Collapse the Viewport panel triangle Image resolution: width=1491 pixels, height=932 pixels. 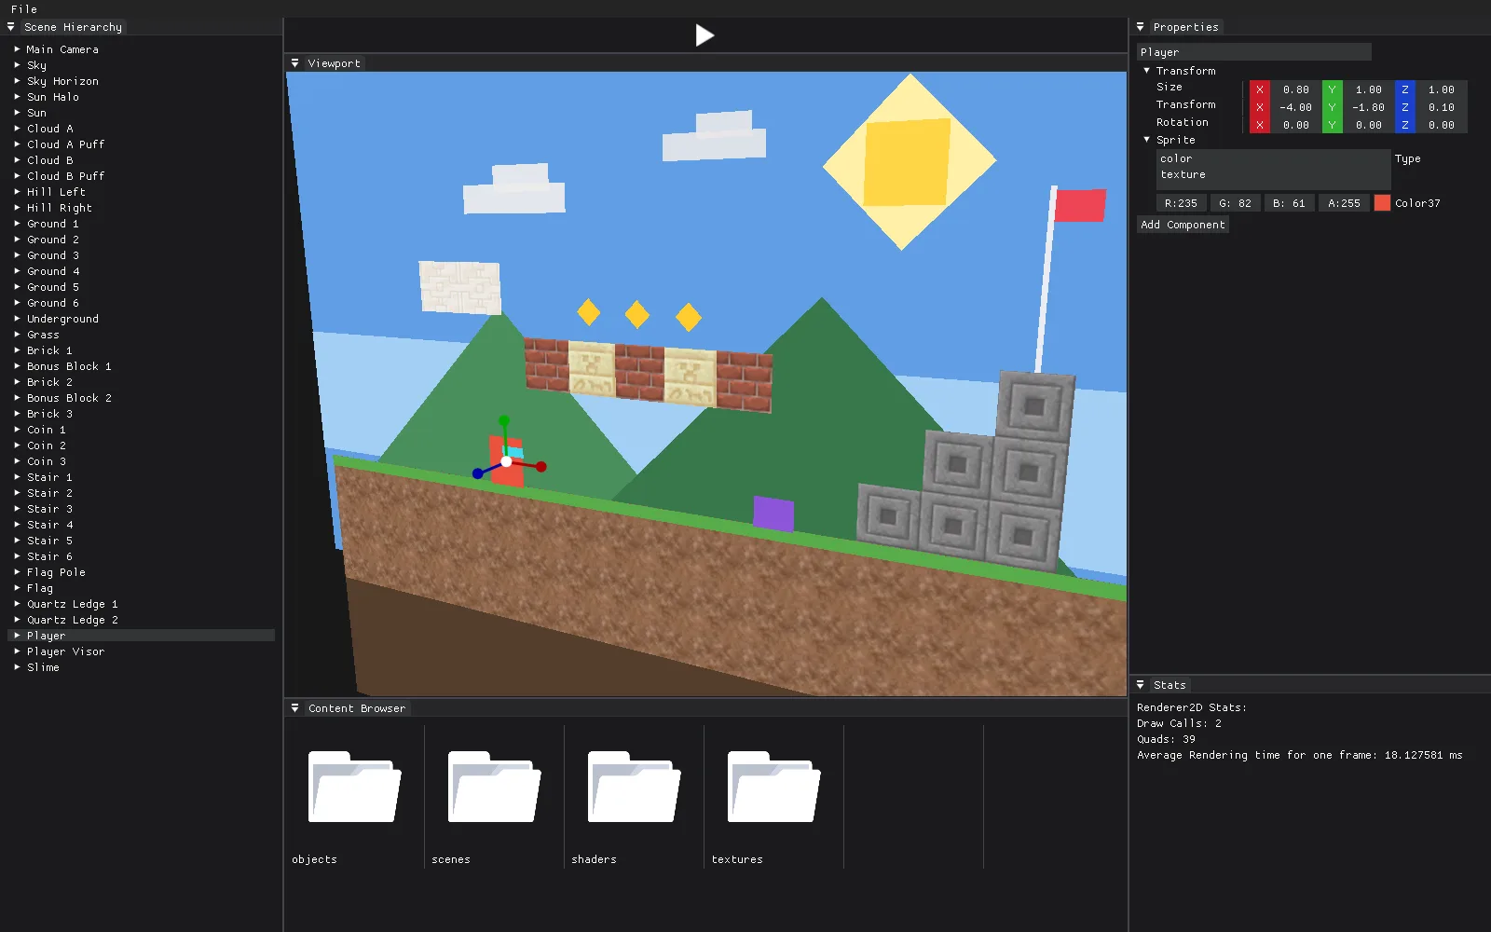point(294,63)
